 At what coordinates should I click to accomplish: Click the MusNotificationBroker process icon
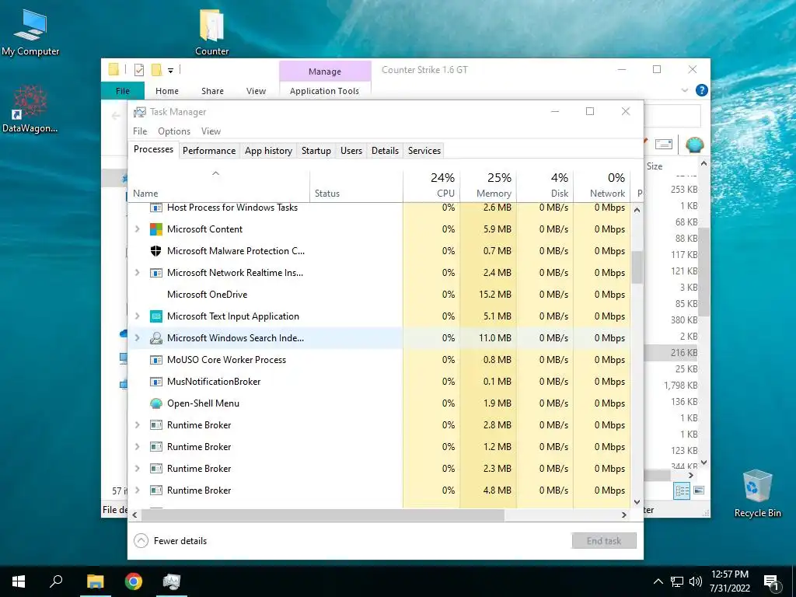pyautogui.click(x=155, y=382)
